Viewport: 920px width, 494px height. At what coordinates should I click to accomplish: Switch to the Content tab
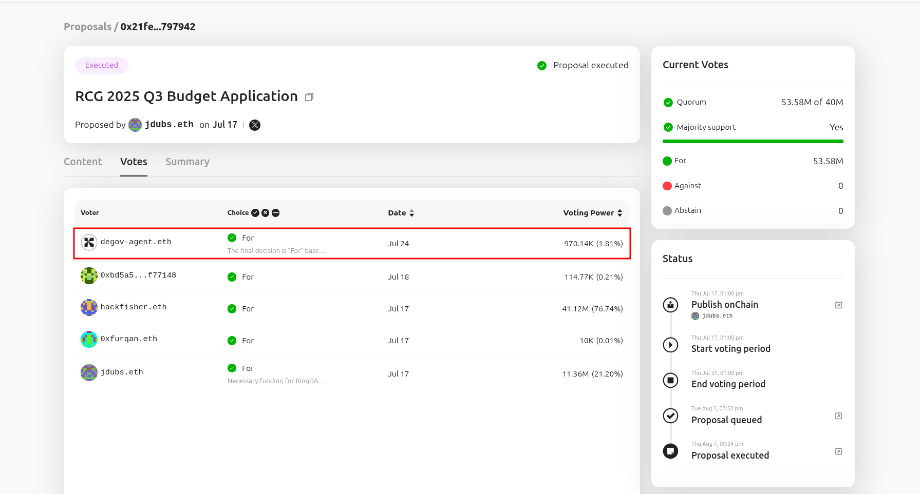point(83,162)
